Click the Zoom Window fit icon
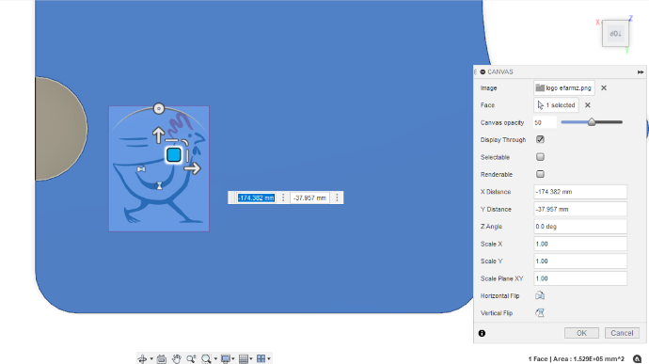 [206, 358]
